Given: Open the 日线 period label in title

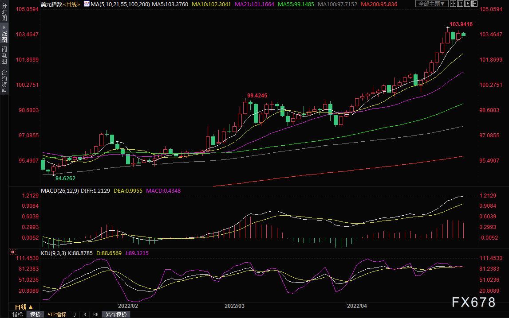Looking at the screenshot, I should [x=72, y=4].
